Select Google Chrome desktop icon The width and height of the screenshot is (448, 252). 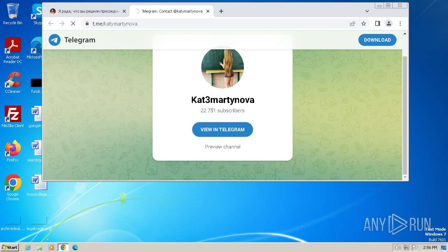[x=13, y=188]
